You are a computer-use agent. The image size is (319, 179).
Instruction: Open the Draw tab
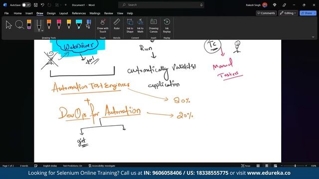pos(40,13)
